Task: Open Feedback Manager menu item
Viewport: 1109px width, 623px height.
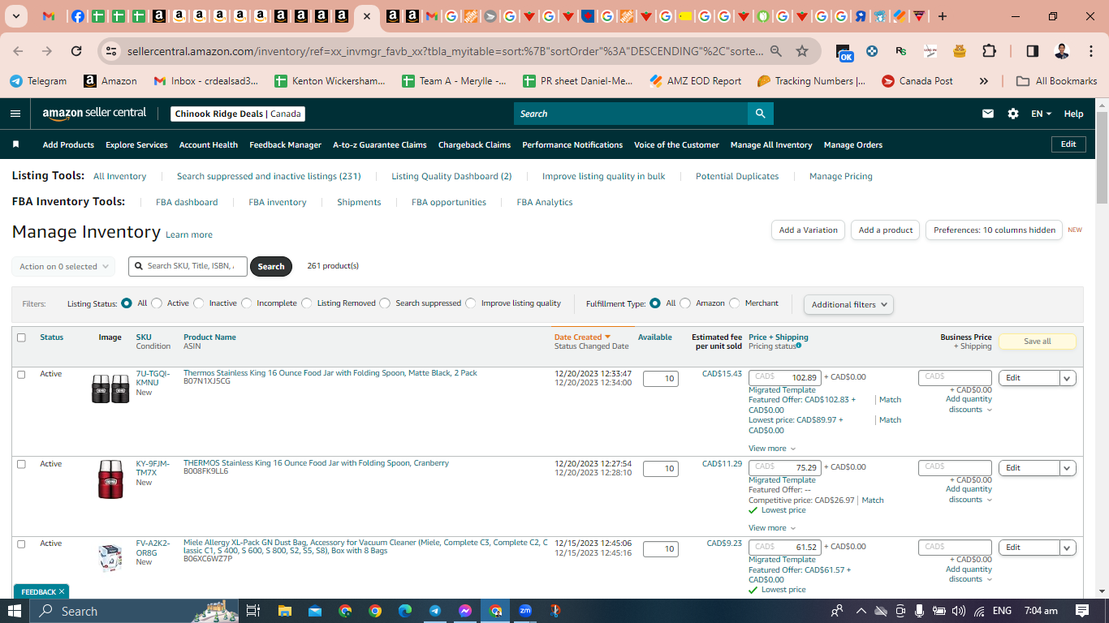Action: pos(286,145)
